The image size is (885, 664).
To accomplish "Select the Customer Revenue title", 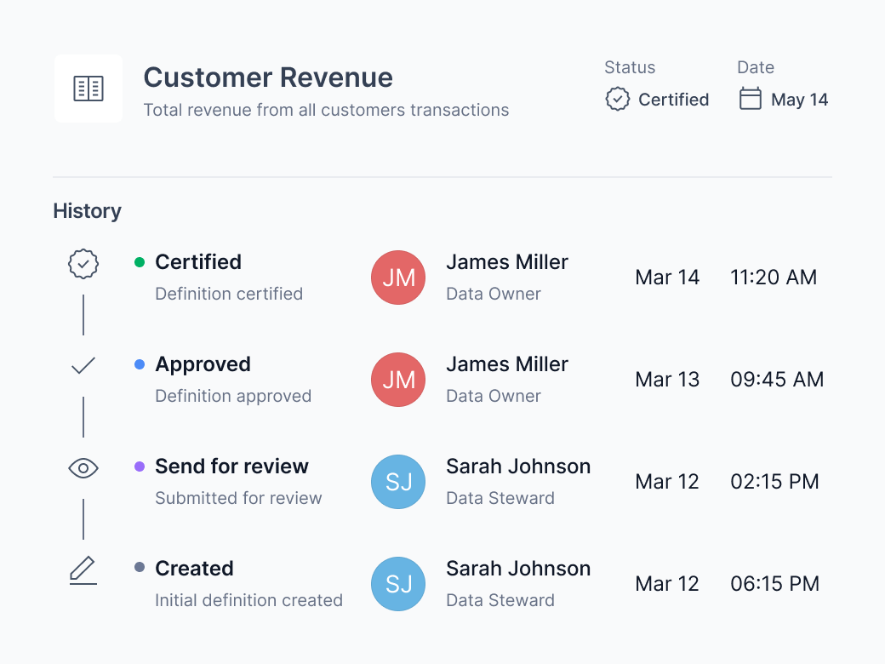I will point(268,77).
